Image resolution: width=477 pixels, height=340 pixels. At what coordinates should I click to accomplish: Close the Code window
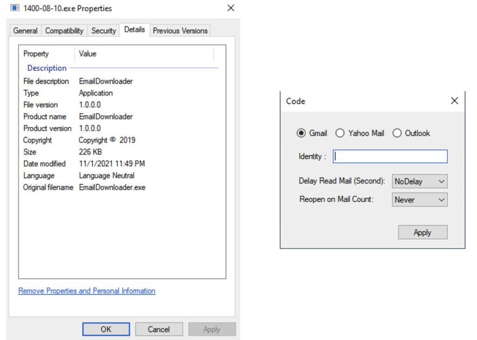454,101
